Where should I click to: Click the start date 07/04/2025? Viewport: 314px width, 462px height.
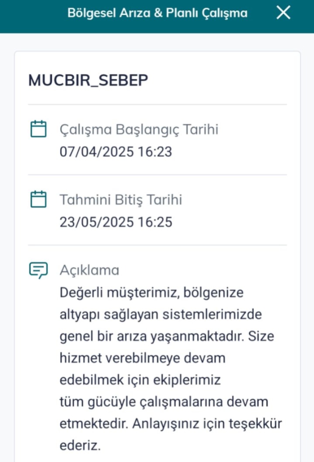96,152
